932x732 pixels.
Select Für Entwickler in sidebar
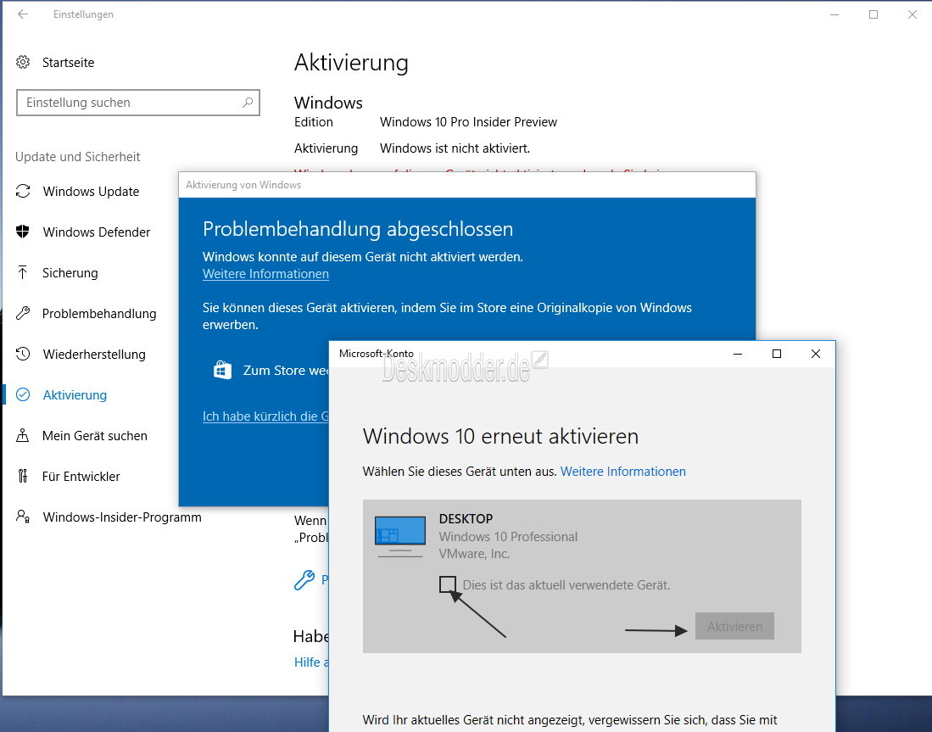81,477
